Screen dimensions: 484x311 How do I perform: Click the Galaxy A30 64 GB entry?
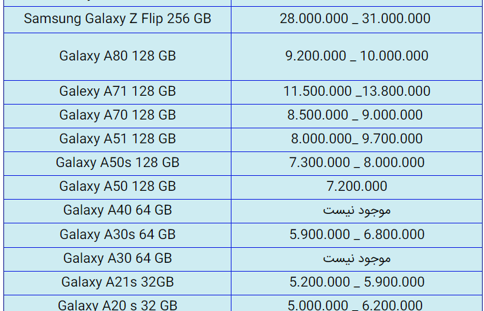[x=117, y=259]
